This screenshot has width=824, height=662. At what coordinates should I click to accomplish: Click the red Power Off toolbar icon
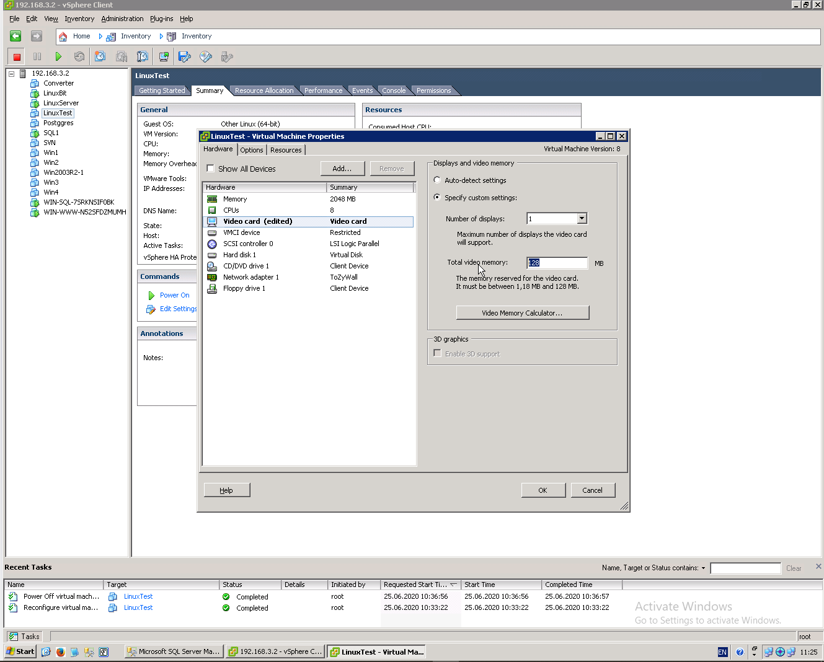(x=17, y=56)
